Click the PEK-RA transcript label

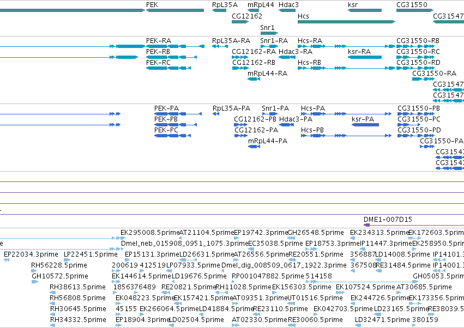pyautogui.click(x=159, y=40)
